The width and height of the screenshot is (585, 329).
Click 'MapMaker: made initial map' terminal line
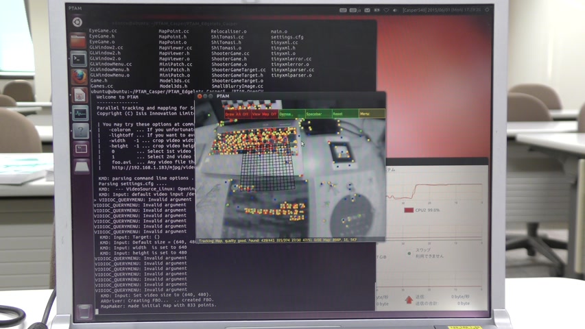click(x=158, y=305)
